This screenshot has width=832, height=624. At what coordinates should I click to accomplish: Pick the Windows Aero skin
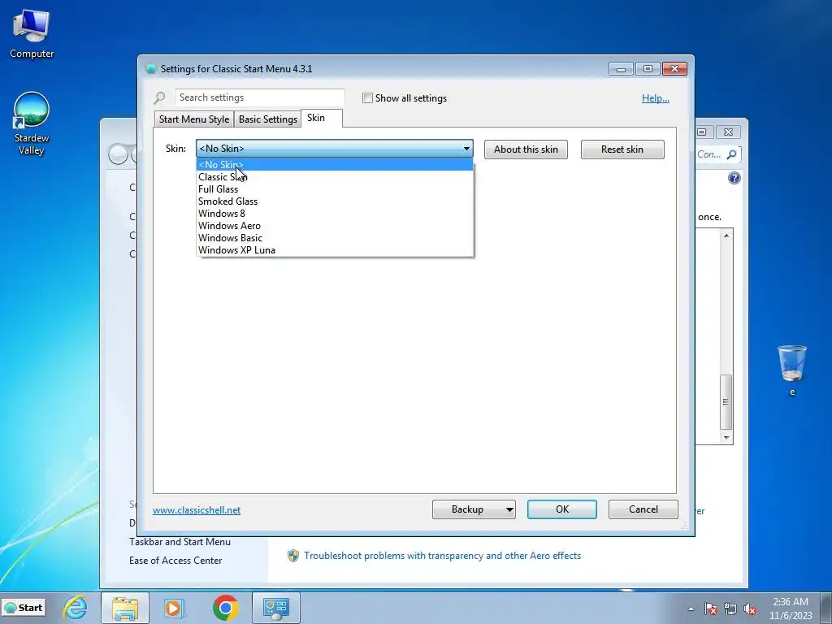pyautogui.click(x=334, y=226)
